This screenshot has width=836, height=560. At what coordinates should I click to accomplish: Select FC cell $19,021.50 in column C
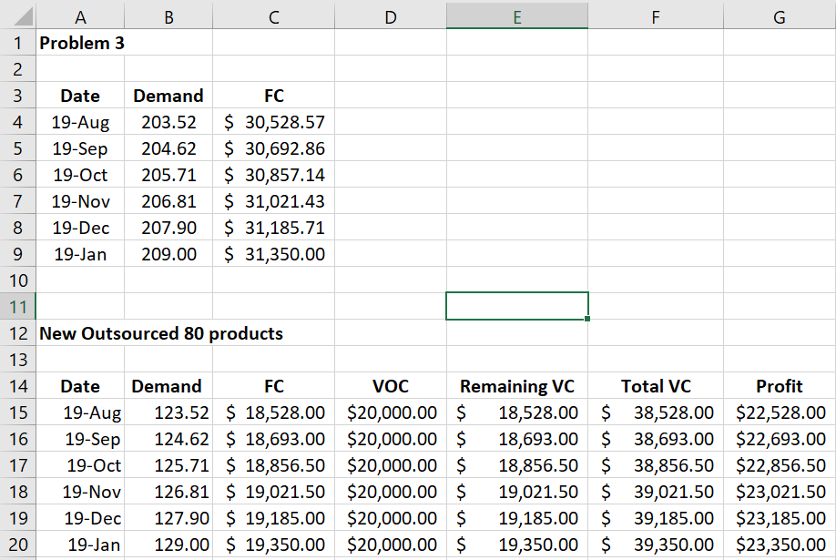click(273, 491)
